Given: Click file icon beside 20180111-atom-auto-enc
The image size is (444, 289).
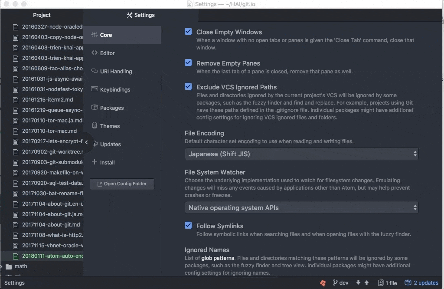Looking at the screenshot, I should [x=16, y=256].
